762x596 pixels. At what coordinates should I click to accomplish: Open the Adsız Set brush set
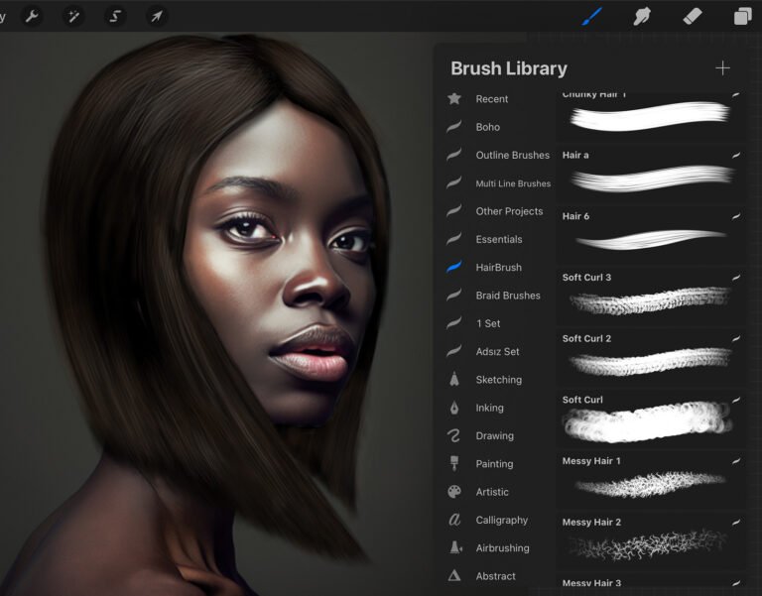(x=497, y=352)
